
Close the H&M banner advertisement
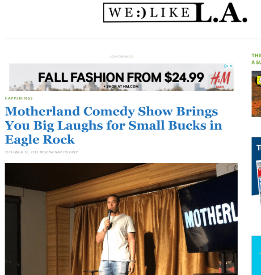pos(231,66)
